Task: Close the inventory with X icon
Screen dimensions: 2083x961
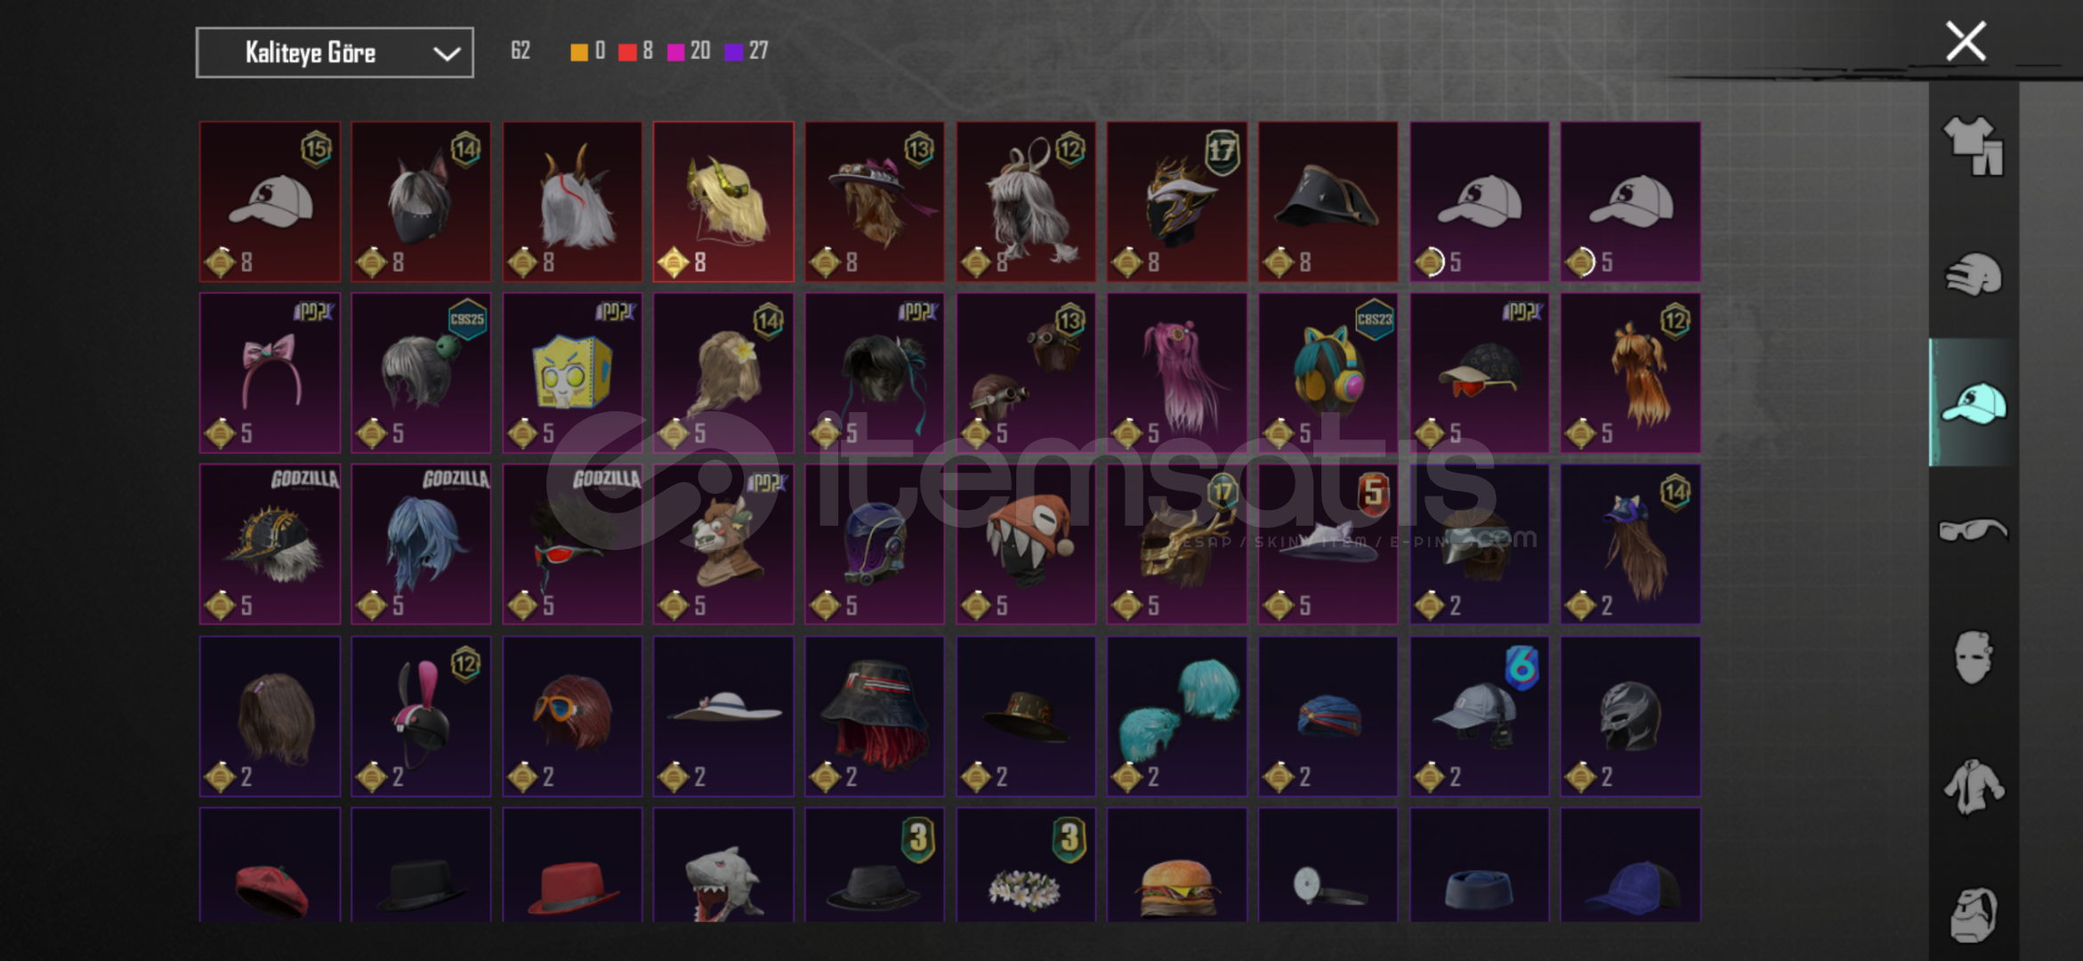Action: (x=1966, y=42)
